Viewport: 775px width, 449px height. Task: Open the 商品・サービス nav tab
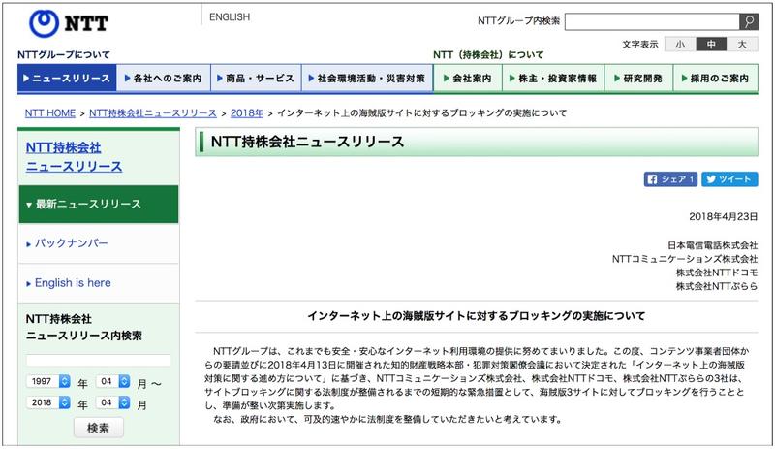(x=256, y=79)
